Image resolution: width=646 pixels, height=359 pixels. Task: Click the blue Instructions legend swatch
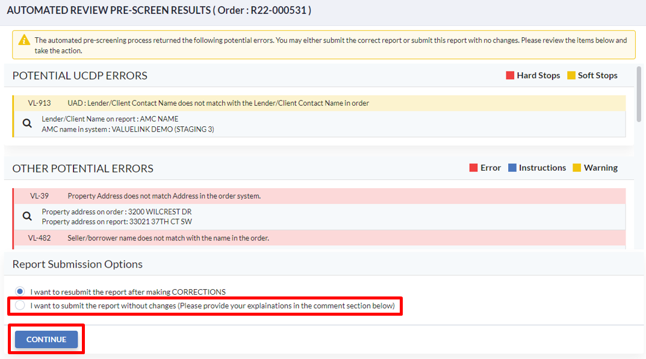(x=512, y=168)
